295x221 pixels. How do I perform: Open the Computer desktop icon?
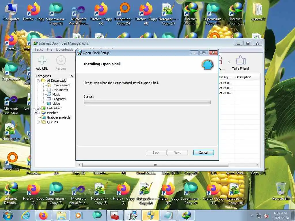click(11, 12)
